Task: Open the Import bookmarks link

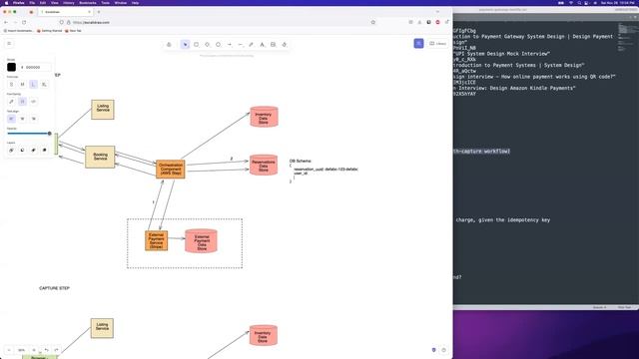Action: click(x=18, y=31)
